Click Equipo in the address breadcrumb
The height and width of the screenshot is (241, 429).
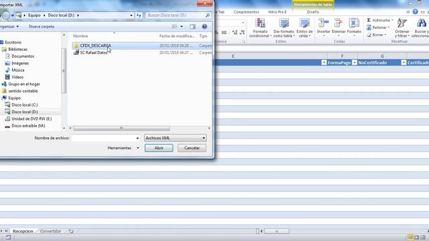click(x=34, y=15)
